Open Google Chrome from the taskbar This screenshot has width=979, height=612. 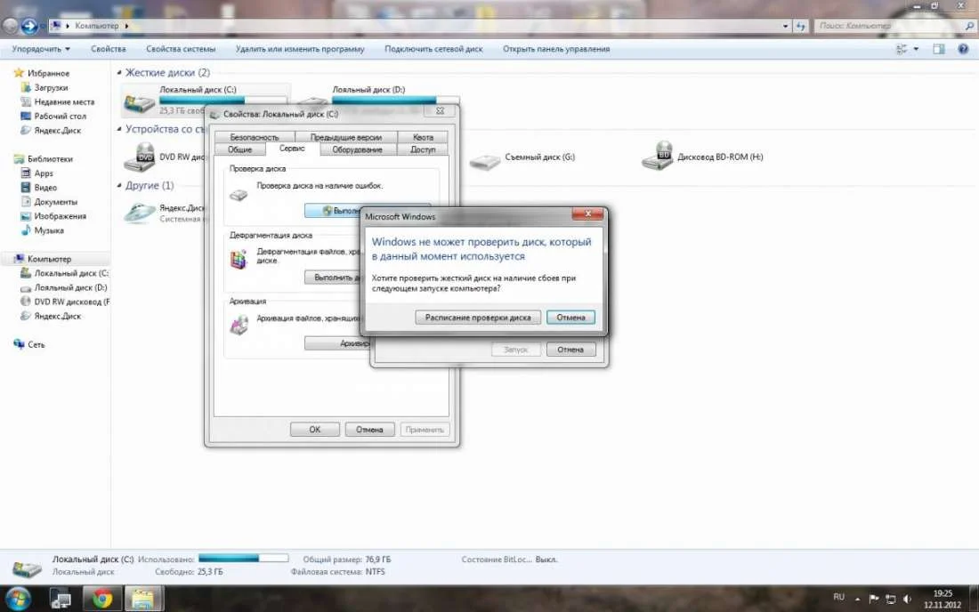click(102, 600)
